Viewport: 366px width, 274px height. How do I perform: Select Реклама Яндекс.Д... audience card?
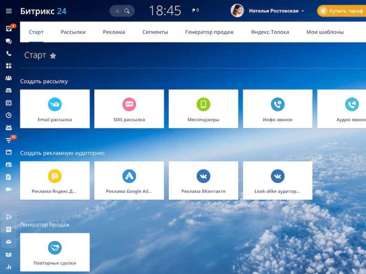click(x=55, y=180)
